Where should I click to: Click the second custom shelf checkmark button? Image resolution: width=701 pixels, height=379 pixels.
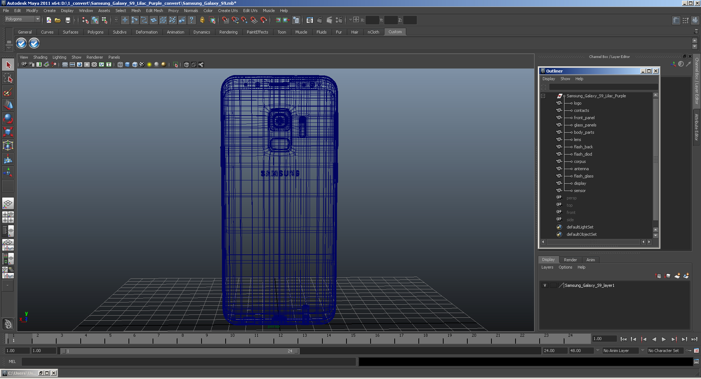[x=34, y=43]
